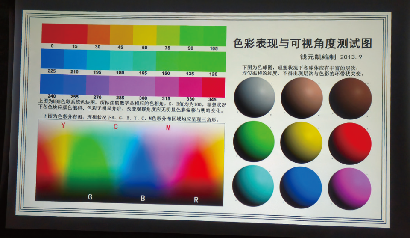The width and height of the screenshot is (410, 238).
Task: Click the white letter R on the gradient
Action: click(x=196, y=200)
